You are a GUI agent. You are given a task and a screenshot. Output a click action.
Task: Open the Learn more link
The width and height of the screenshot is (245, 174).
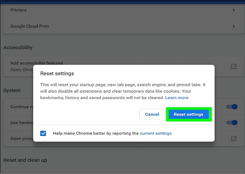point(177,98)
